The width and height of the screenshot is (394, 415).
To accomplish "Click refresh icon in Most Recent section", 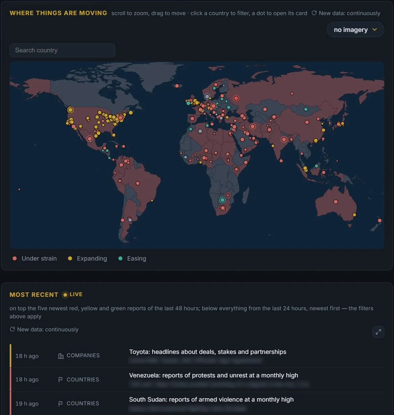I will [12, 329].
